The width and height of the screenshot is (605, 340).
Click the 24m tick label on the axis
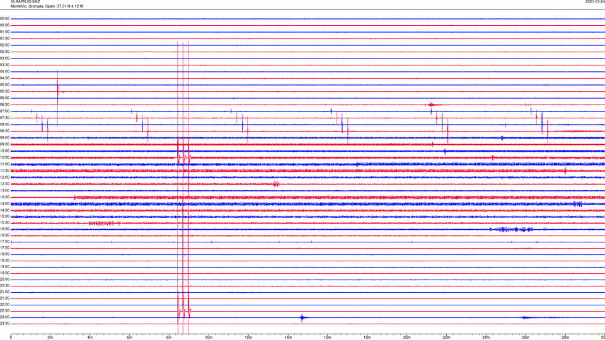tap(486, 337)
